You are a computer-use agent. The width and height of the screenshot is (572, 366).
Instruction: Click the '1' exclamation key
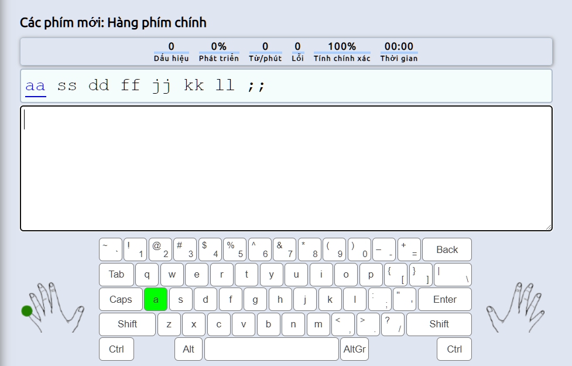click(x=135, y=249)
